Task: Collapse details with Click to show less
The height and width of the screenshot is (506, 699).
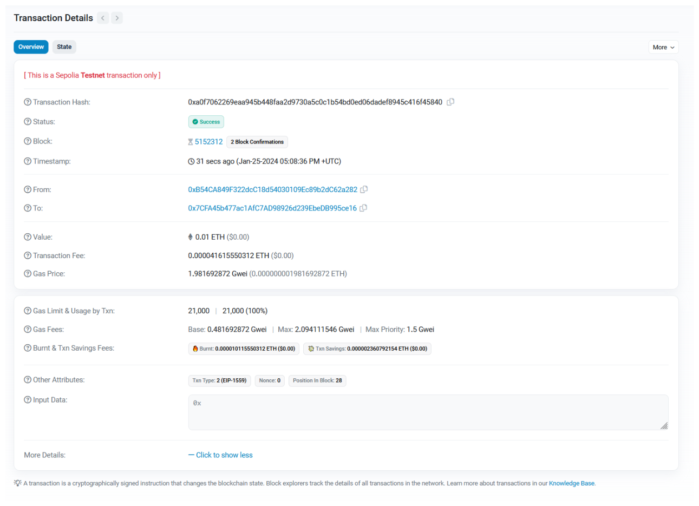Action: tap(220, 455)
